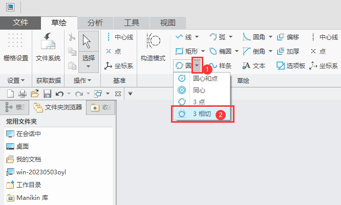Switch to the 视图 ribbon tab
This screenshot has width=341, height=205.
click(x=167, y=23)
